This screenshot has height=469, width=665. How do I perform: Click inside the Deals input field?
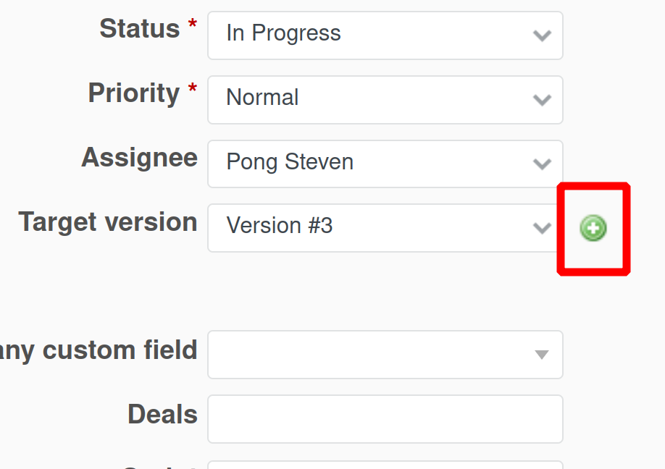[x=385, y=418]
